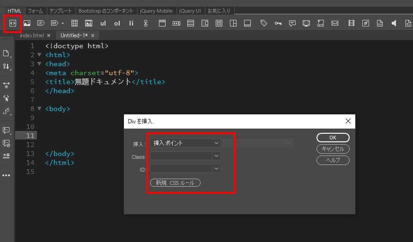Switch to the index.html document tab
The image size is (413, 242).
click(33, 35)
